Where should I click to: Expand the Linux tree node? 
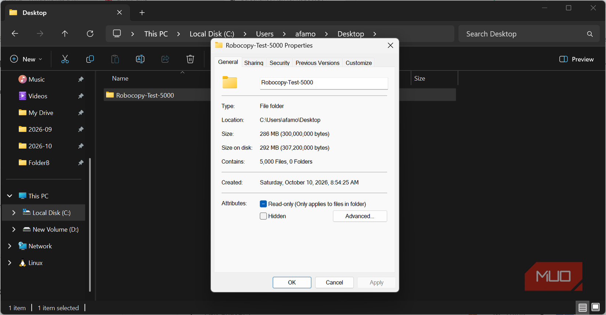pos(10,263)
